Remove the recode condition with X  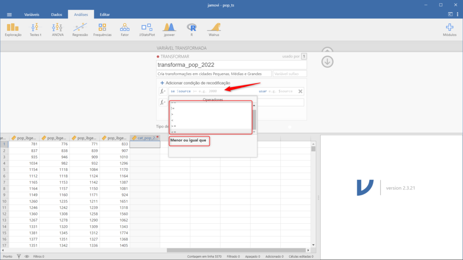300,91
